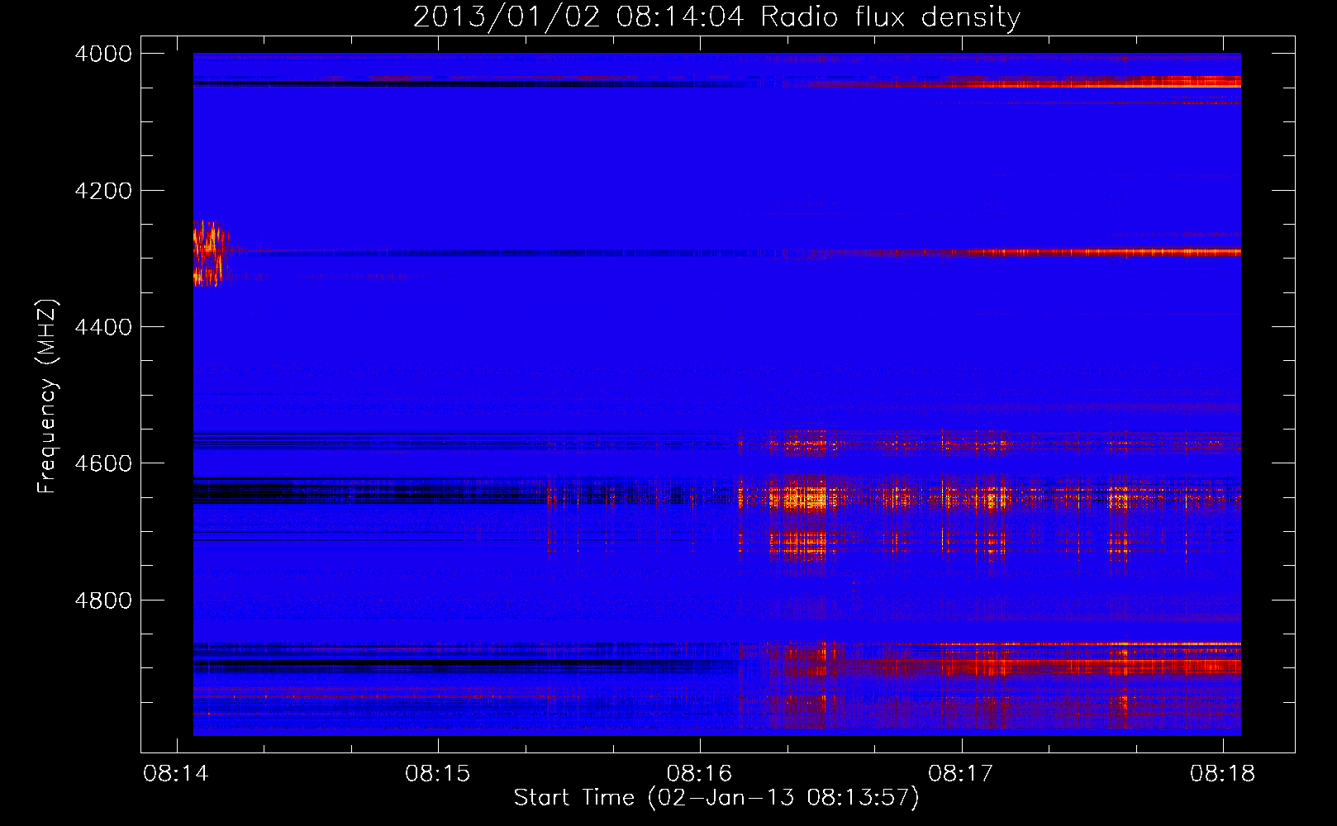Screen dimensions: 1337x826
Task: Click the plot title "2013/01/02 08:14:04 Radio flux density"
Action: [x=717, y=17]
